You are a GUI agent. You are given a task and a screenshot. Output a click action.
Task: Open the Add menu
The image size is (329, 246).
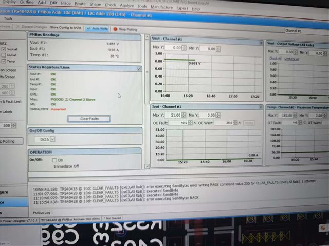[x=42, y=3]
